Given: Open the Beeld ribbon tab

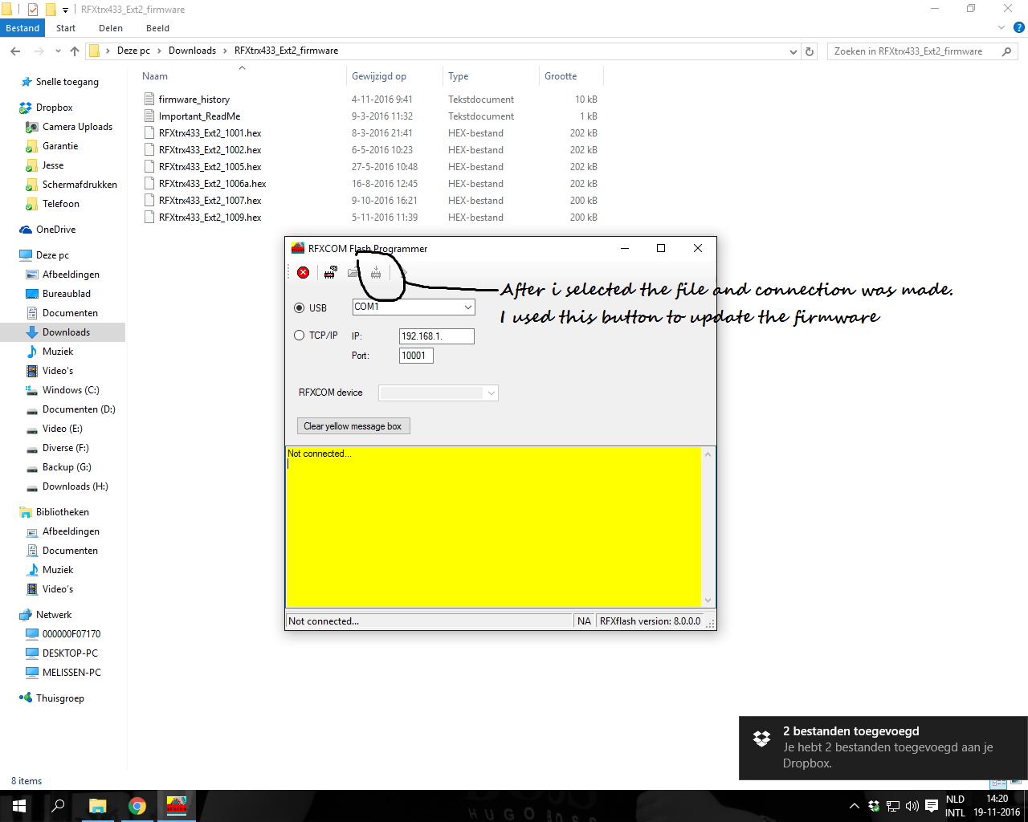Looking at the screenshot, I should coord(157,28).
